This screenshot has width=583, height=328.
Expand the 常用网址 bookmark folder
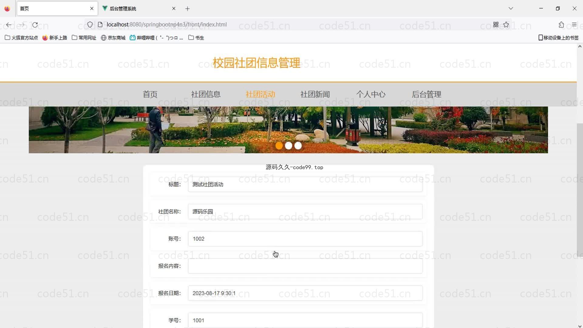pos(84,38)
